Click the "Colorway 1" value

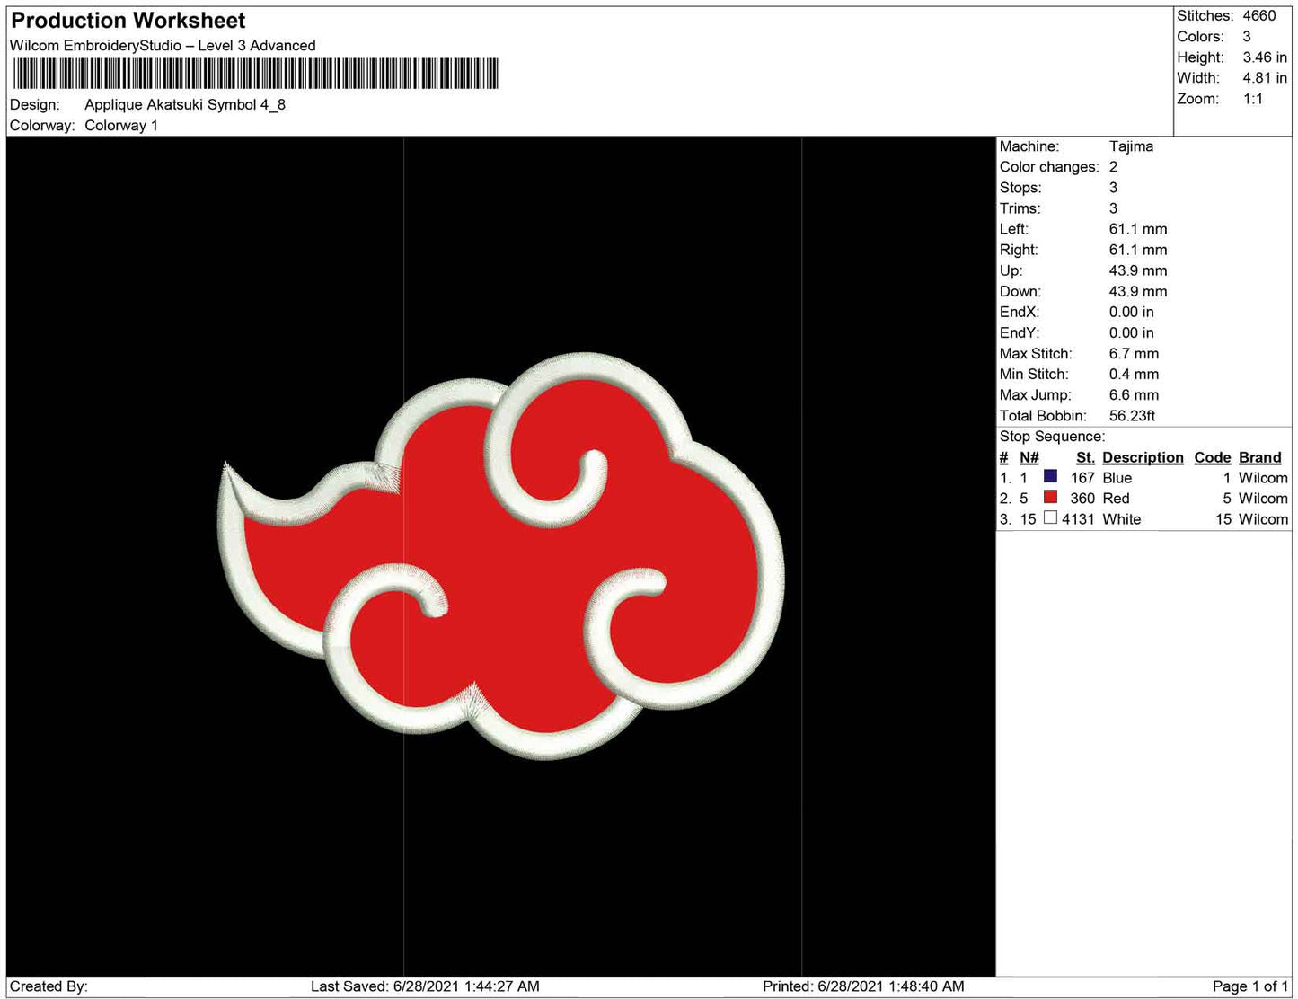pos(121,126)
